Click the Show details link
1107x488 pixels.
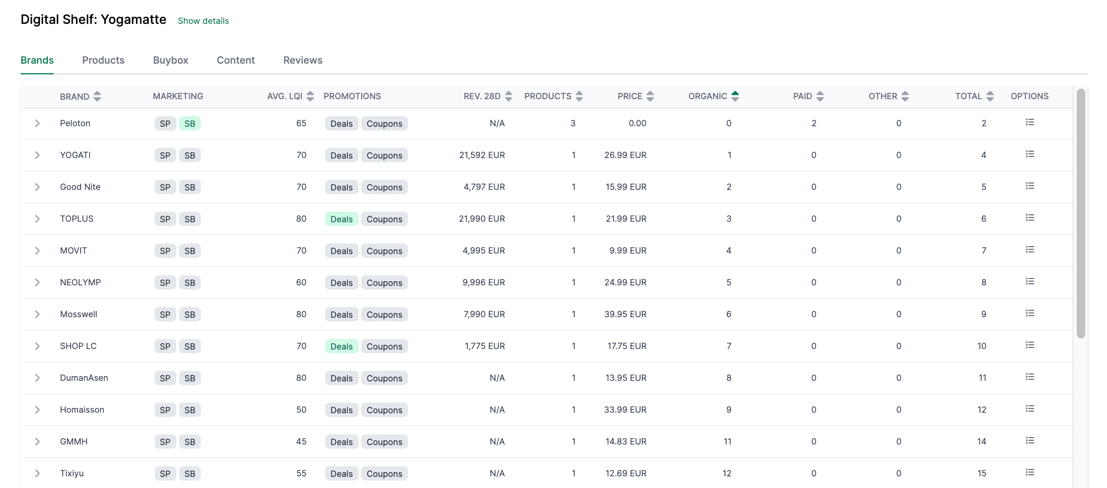click(x=203, y=21)
